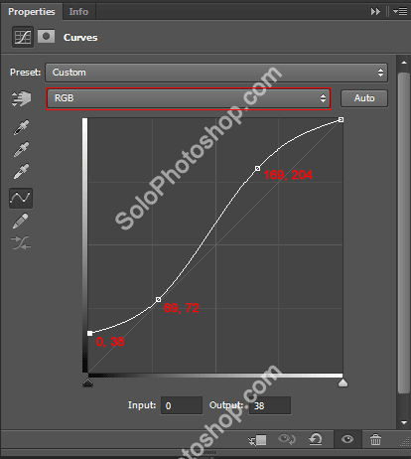Viewport: 411px width, 459px height.
Task: Click the Curves adjustment icon
Action: point(23,37)
